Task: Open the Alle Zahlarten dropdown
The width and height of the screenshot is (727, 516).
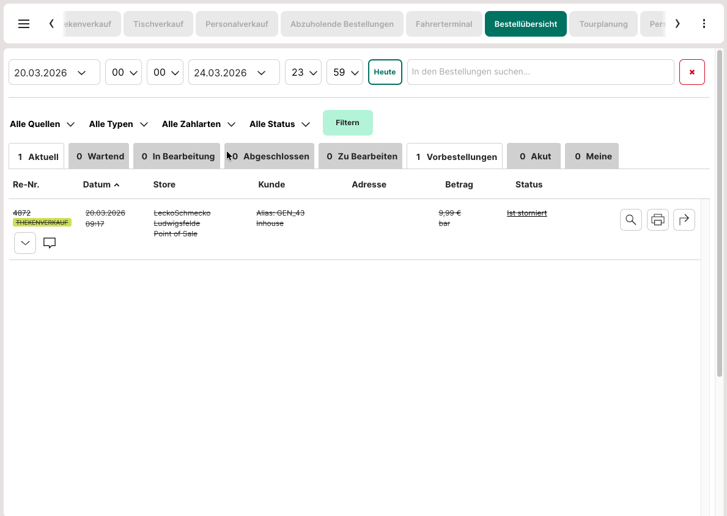Action: coord(199,124)
